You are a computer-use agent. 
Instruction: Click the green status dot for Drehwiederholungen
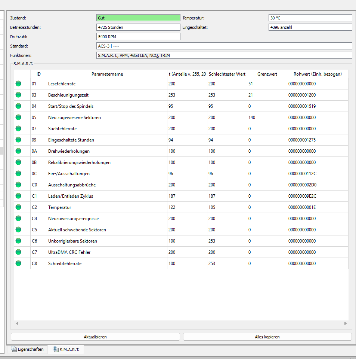pos(18,151)
